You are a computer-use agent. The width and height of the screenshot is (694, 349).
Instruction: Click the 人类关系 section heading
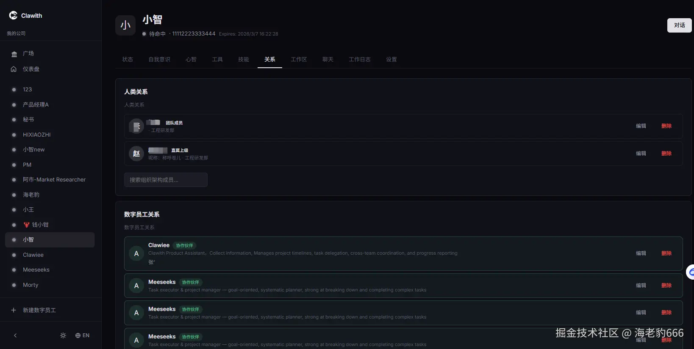tap(136, 92)
